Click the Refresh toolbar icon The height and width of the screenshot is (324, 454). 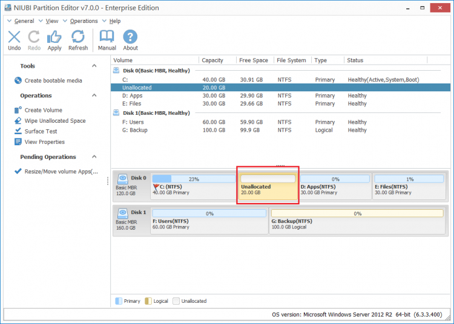pos(78,37)
